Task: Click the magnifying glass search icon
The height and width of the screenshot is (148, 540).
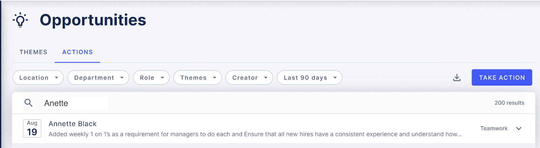Action: click(x=29, y=103)
